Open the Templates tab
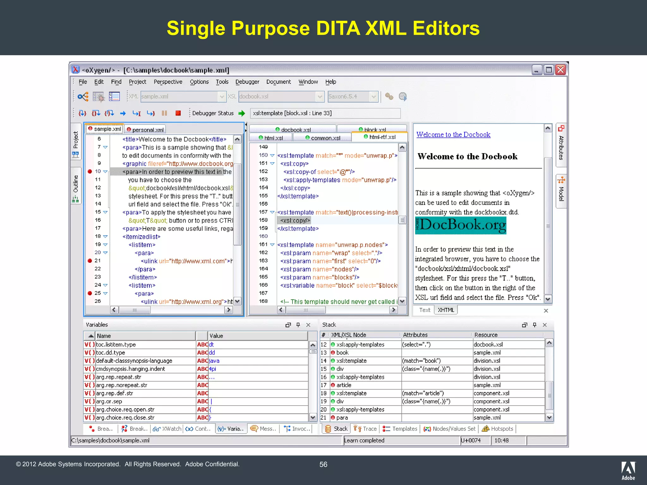647x485 pixels. click(x=400, y=429)
